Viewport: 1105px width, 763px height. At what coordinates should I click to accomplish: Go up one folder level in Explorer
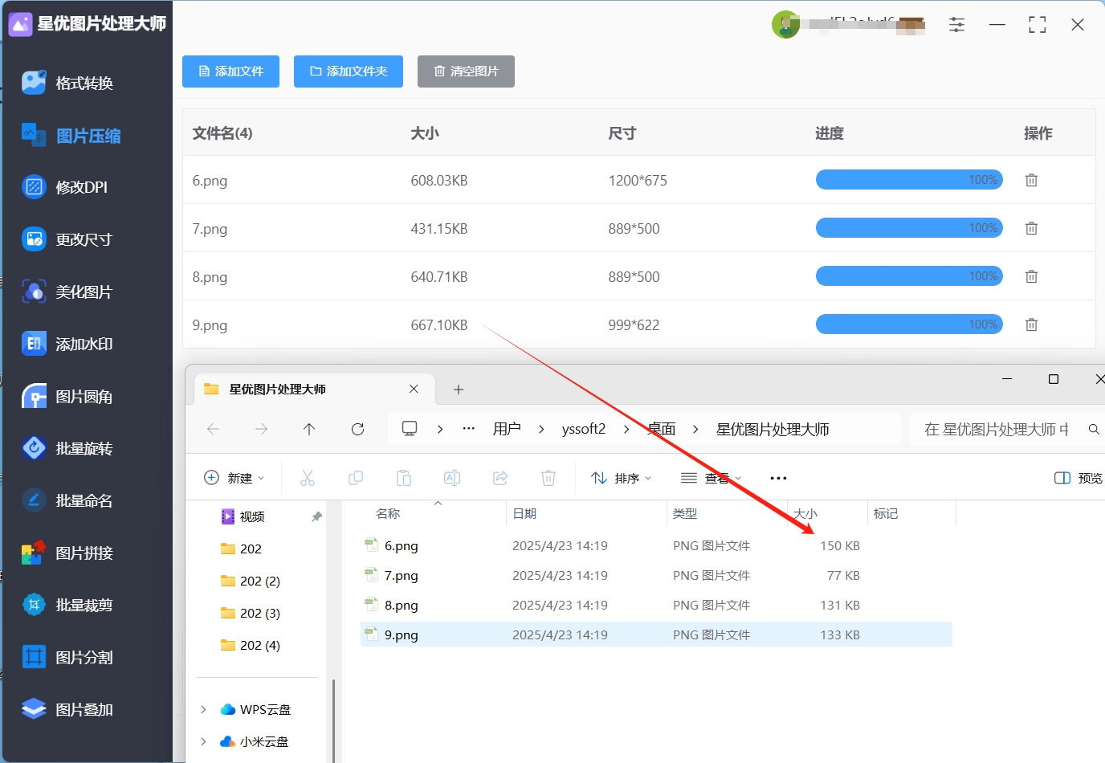pos(309,429)
